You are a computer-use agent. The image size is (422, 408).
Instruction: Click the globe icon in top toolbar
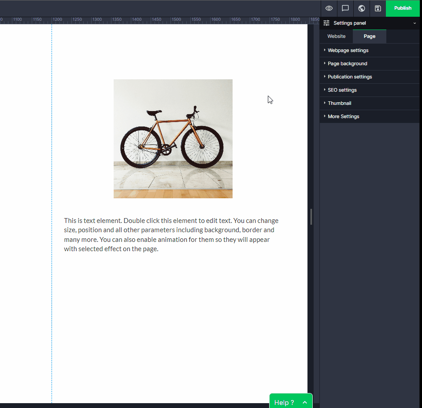(362, 8)
